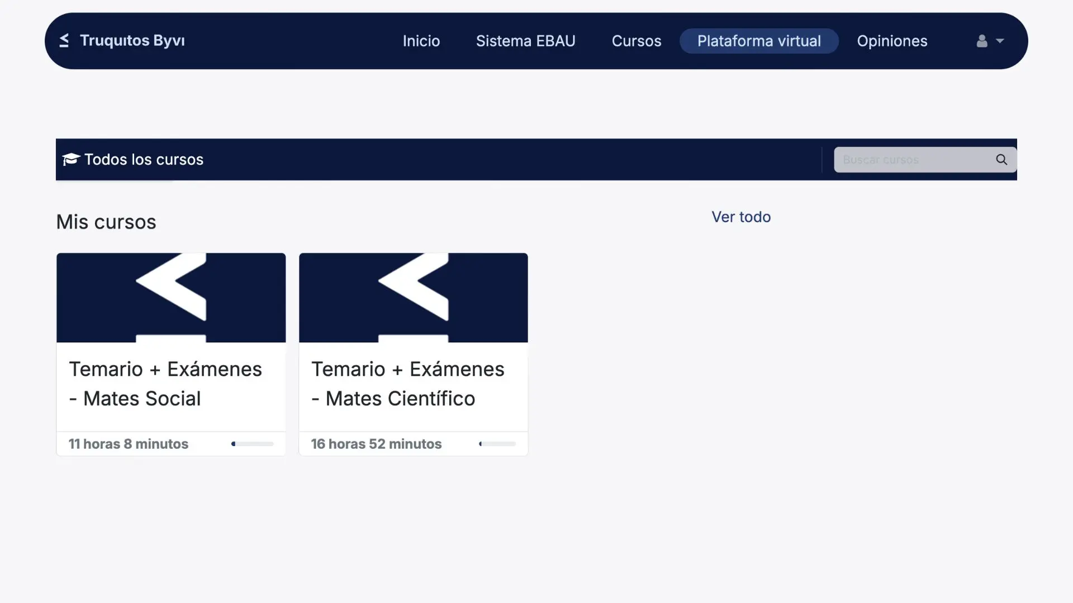This screenshot has width=1073, height=603.
Task: Open the Todos los cursos heading
Action: click(x=144, y=160)
